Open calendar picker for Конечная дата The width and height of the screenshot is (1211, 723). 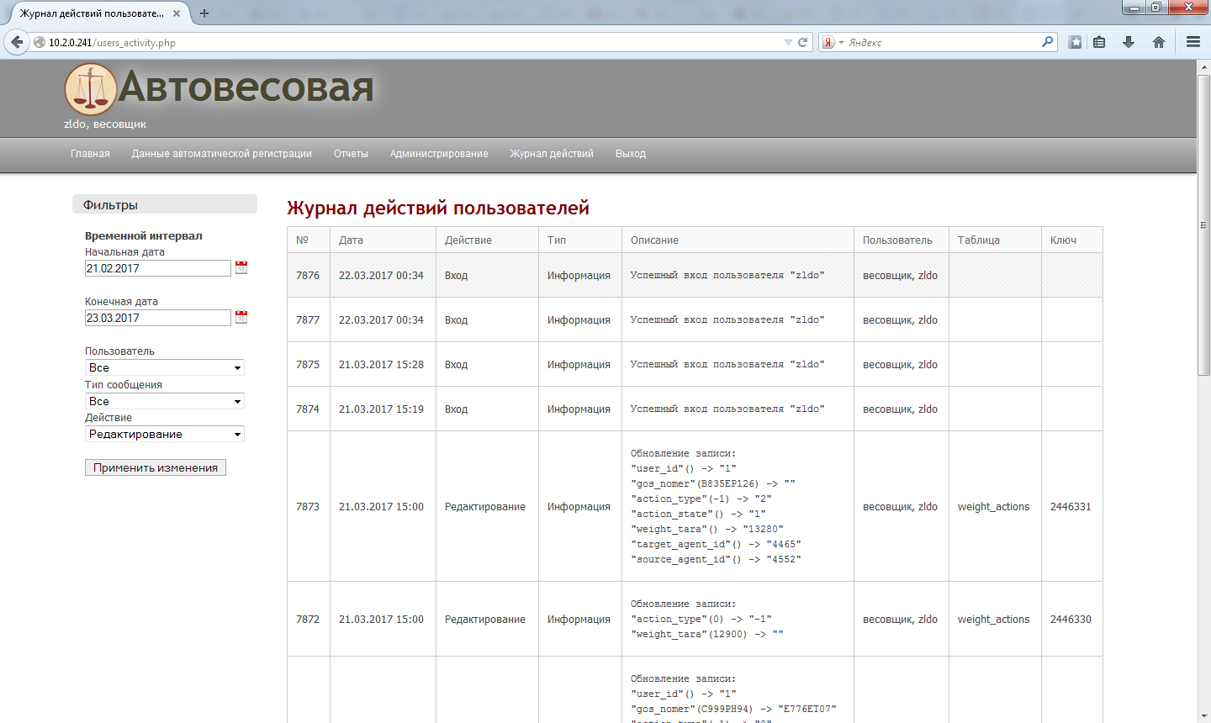click(x=241, y=317)
